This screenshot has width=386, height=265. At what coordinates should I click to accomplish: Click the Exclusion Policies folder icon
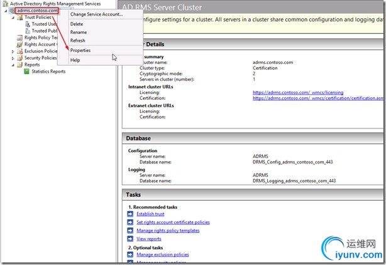[19, 51]
